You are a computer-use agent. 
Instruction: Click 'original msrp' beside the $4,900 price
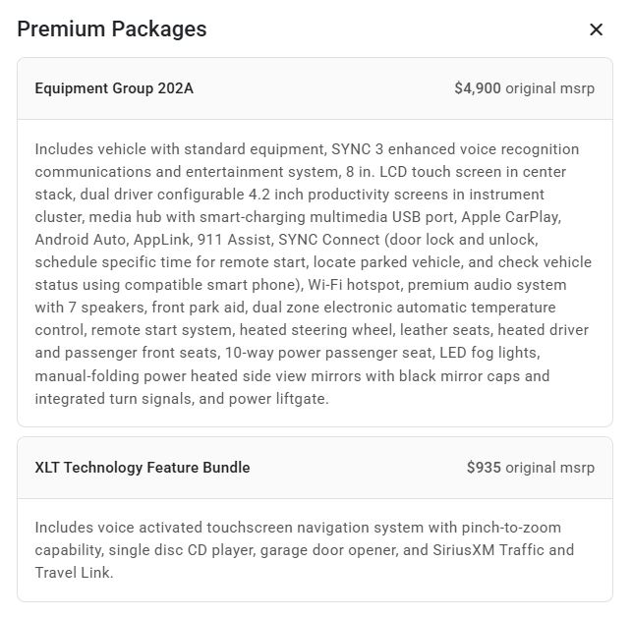[x=549, y=88]
